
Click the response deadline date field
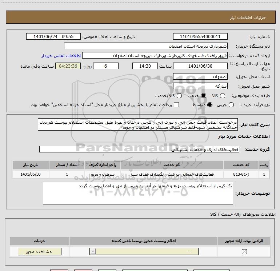pos(200,66)
